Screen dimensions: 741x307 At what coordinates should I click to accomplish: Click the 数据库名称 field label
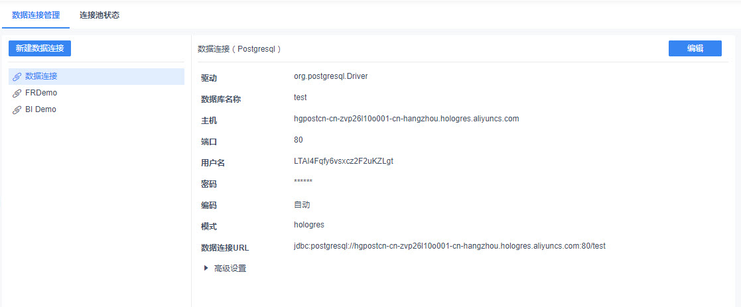tap(221, 99)
